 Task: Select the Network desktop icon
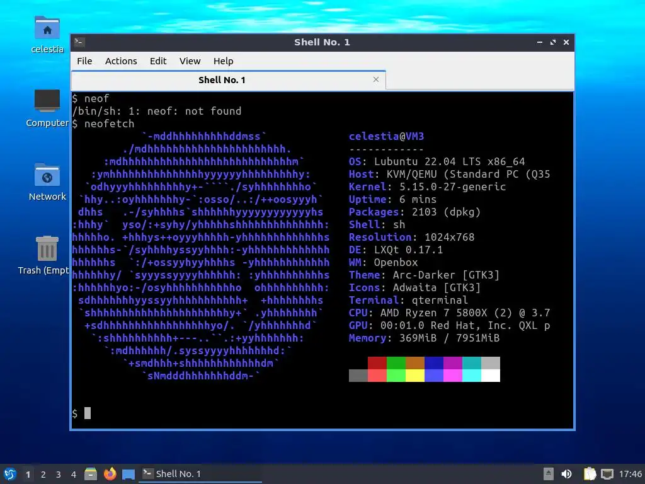[47, 182]
